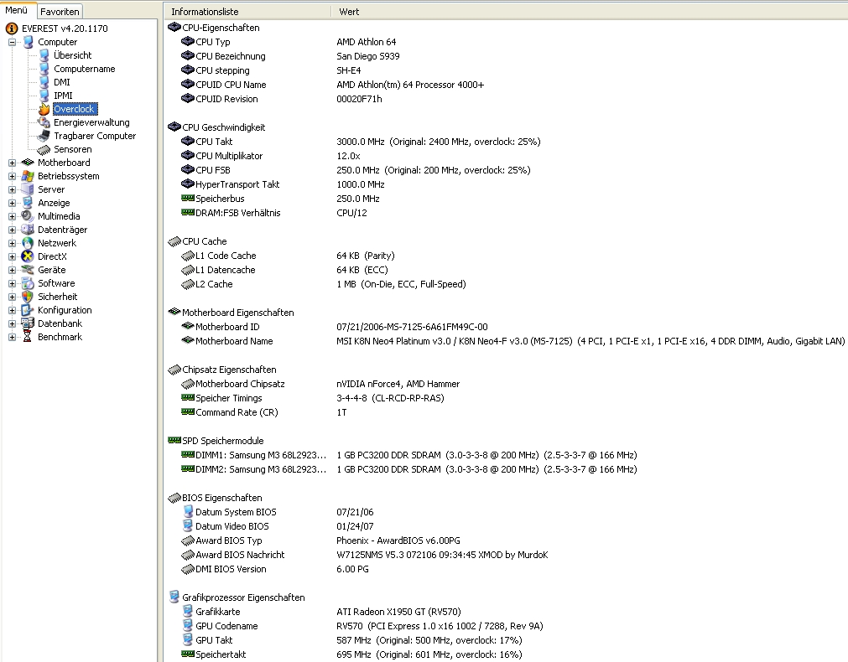Viewport: 848px width, 662px height.
Task: Expand the Server tree node
Action: (x=12, y=189)
